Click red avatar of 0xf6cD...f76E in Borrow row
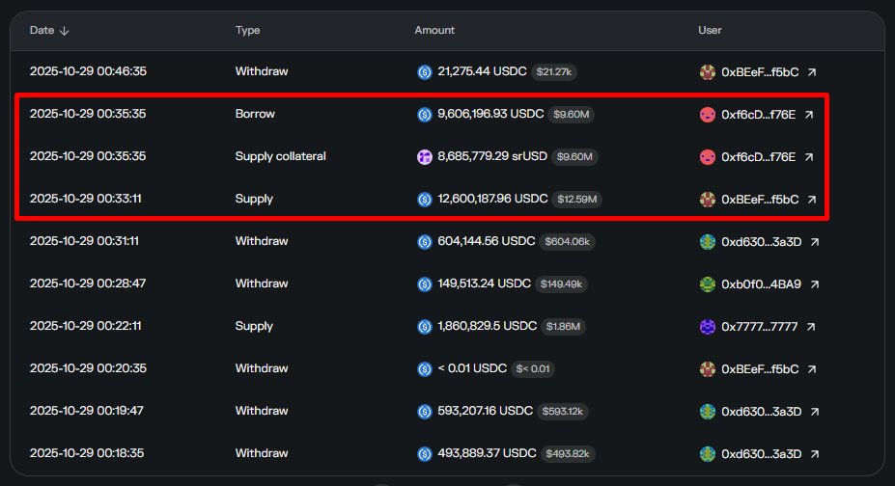The width and height of the screenshot is (895, 486). coord(707,115)
